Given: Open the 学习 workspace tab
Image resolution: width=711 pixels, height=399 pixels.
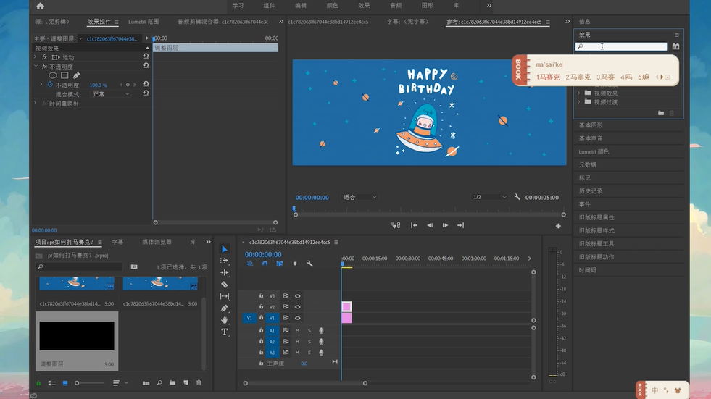Looking at the screenshot, I should [238, 6].
